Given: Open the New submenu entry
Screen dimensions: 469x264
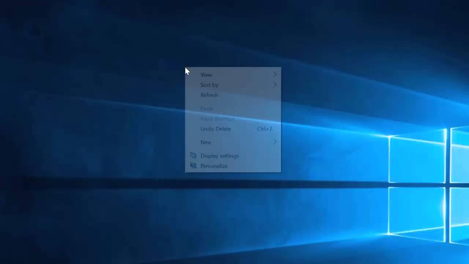Looking at the screenshot, I should (x=233, y=142).
